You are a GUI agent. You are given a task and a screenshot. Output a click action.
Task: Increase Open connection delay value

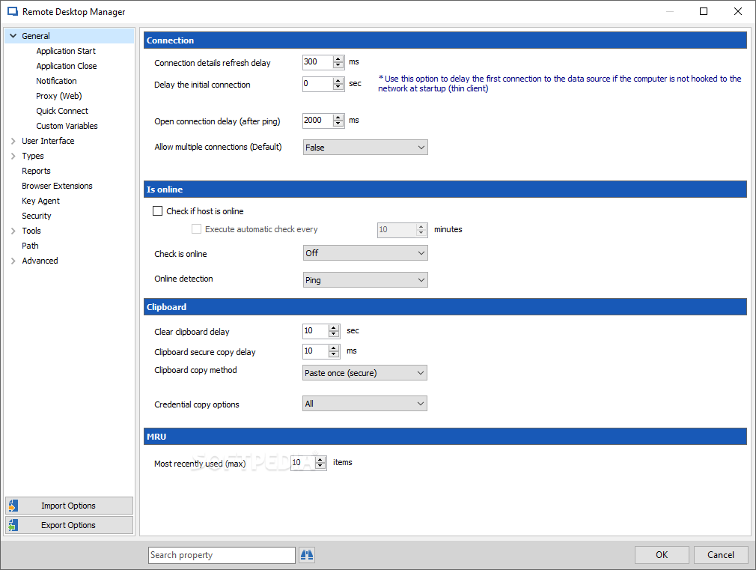pos(338,118)
